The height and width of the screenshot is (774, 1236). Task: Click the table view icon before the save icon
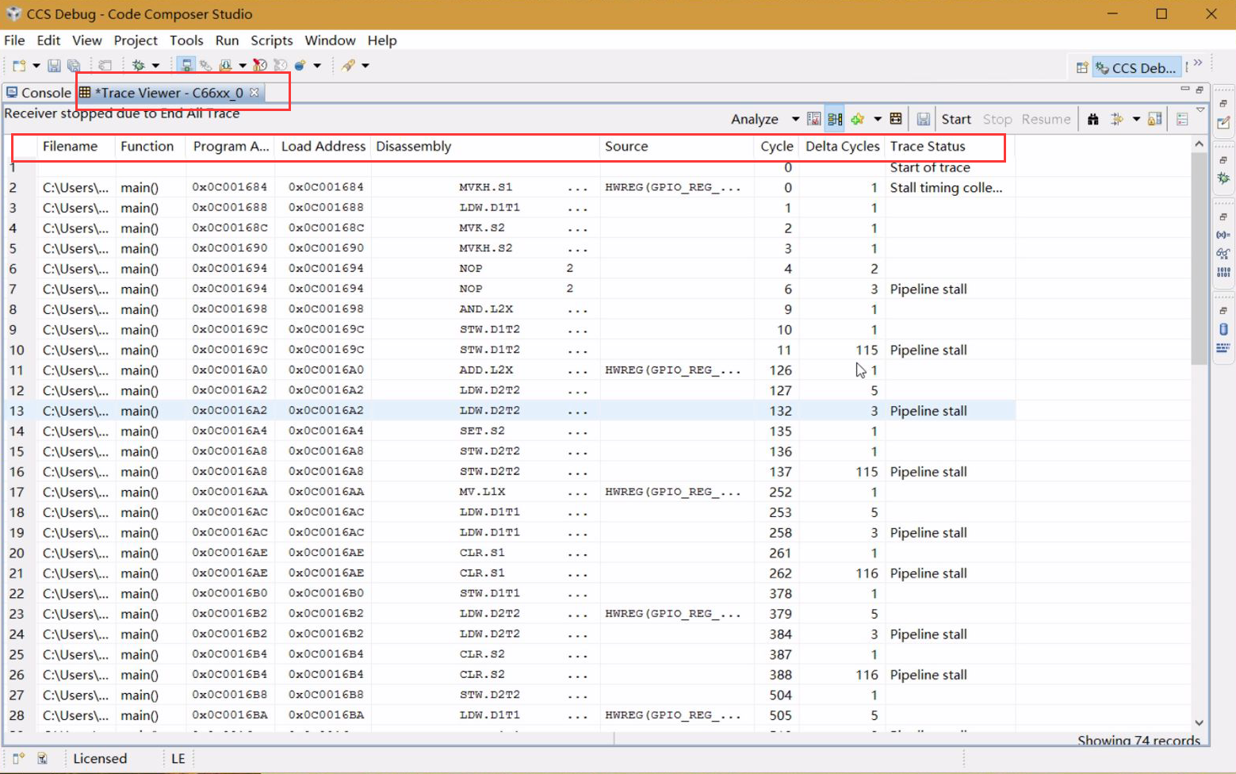tap(895, 118)
